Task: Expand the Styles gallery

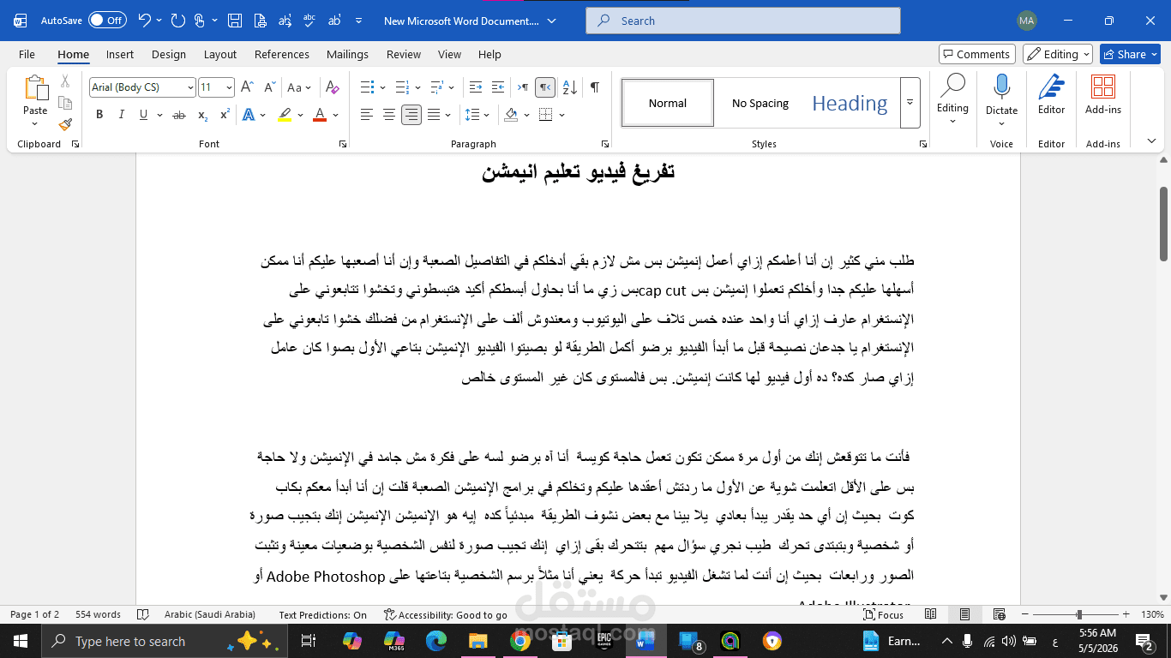Action: pos(910,103)
